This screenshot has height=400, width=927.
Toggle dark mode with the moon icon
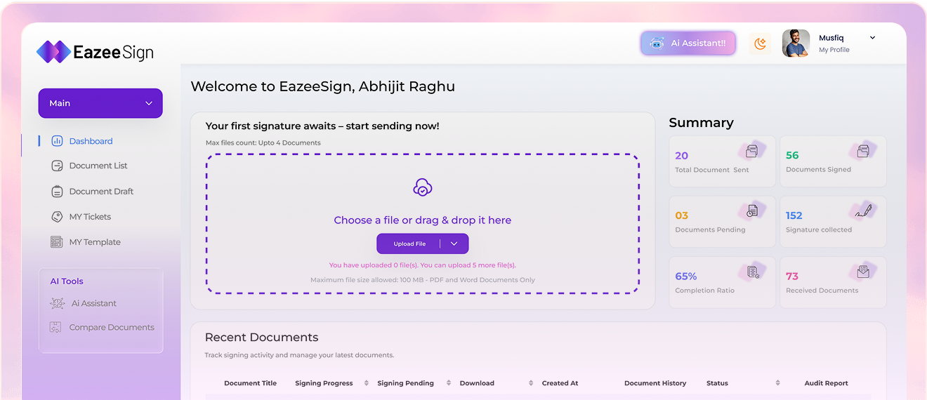[760, 44]
